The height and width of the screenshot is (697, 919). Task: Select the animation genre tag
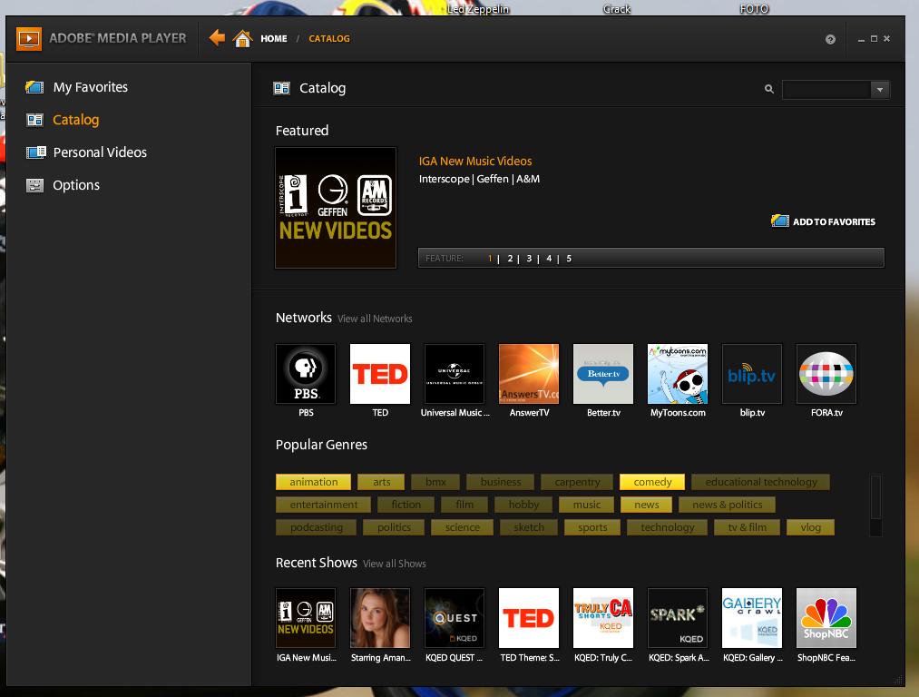point(314,482)
